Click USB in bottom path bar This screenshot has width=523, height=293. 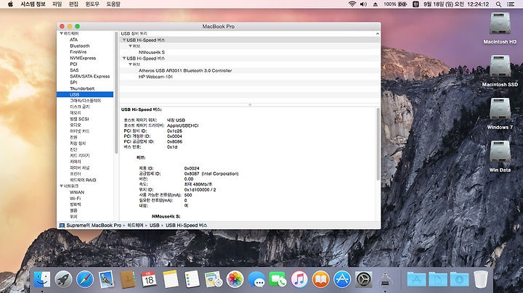(x=155, y=226)
